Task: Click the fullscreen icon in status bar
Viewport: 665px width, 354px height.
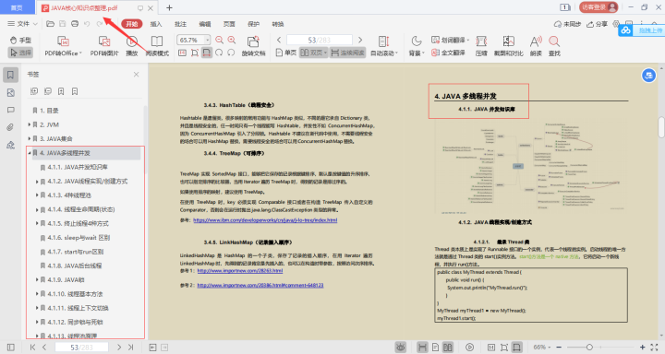Action: tap(654, 348)
